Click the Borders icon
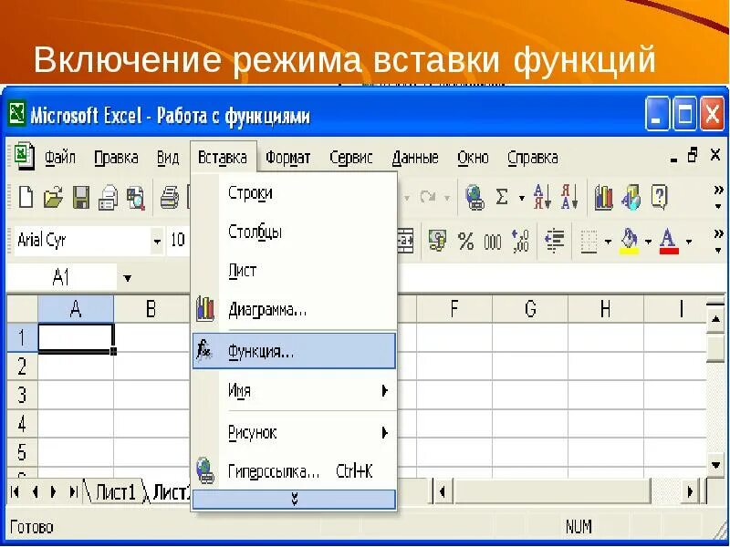The height and width of the screenshot is (547, 730). (589, 242)
